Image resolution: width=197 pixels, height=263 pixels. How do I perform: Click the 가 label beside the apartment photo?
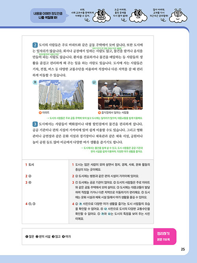click(35, 82)
